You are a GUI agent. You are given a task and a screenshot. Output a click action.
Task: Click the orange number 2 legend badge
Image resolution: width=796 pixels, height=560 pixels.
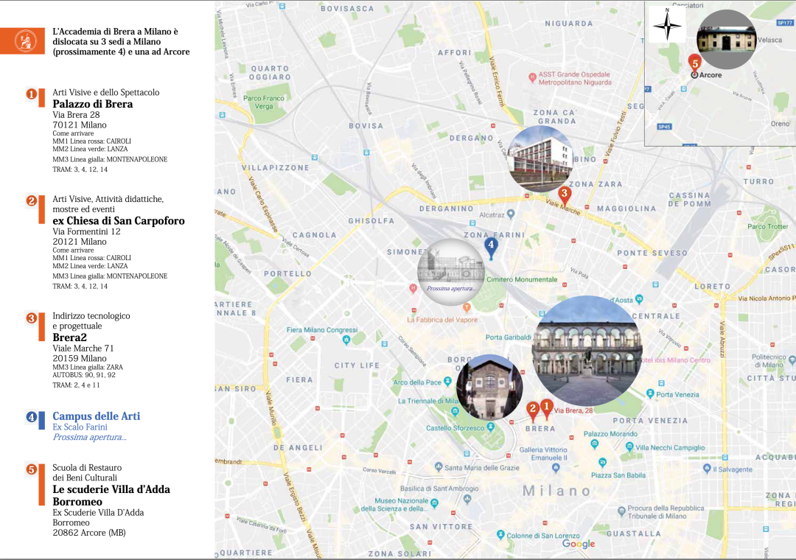coord(32,200)
